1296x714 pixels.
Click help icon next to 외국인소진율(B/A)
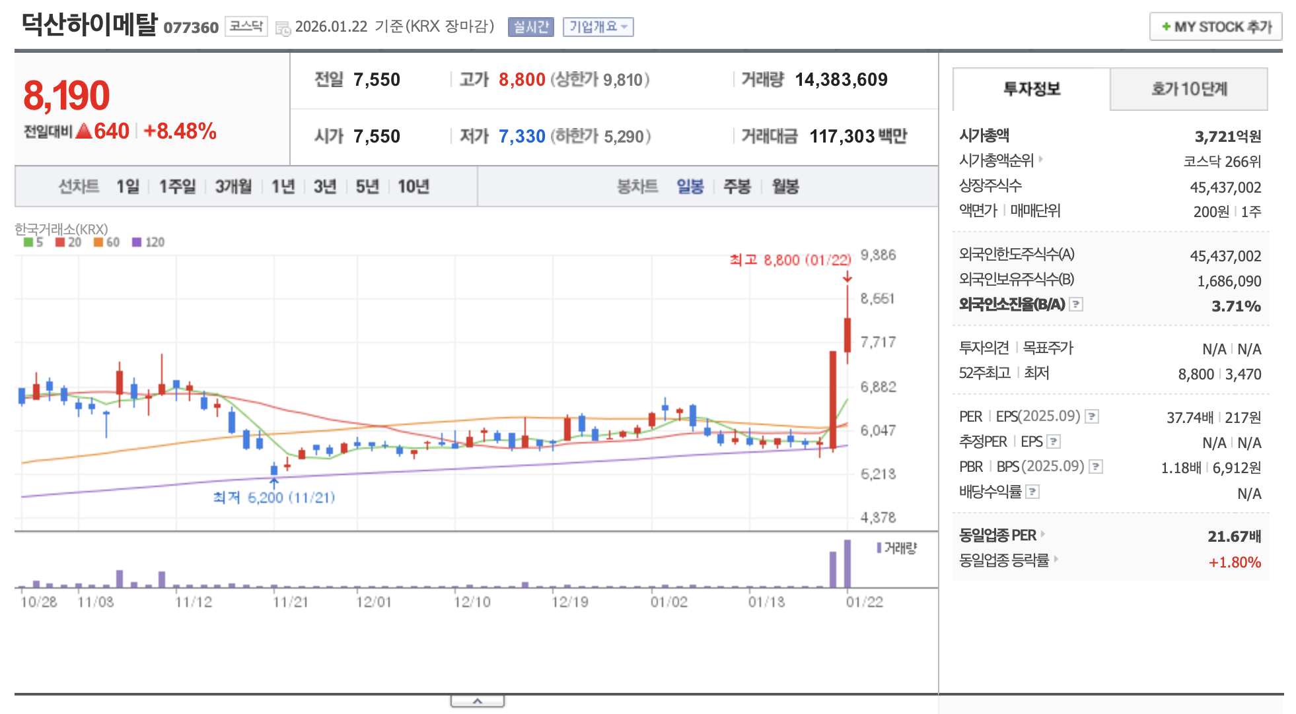1076,304
